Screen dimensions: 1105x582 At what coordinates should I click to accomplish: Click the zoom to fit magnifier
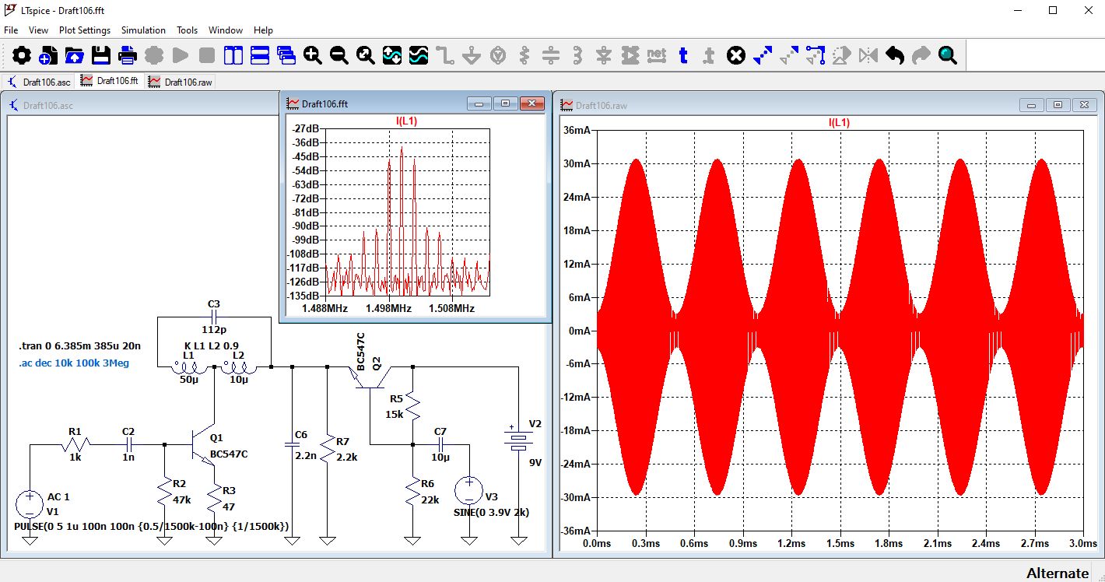pyautogui.click(x=366, y=55)
